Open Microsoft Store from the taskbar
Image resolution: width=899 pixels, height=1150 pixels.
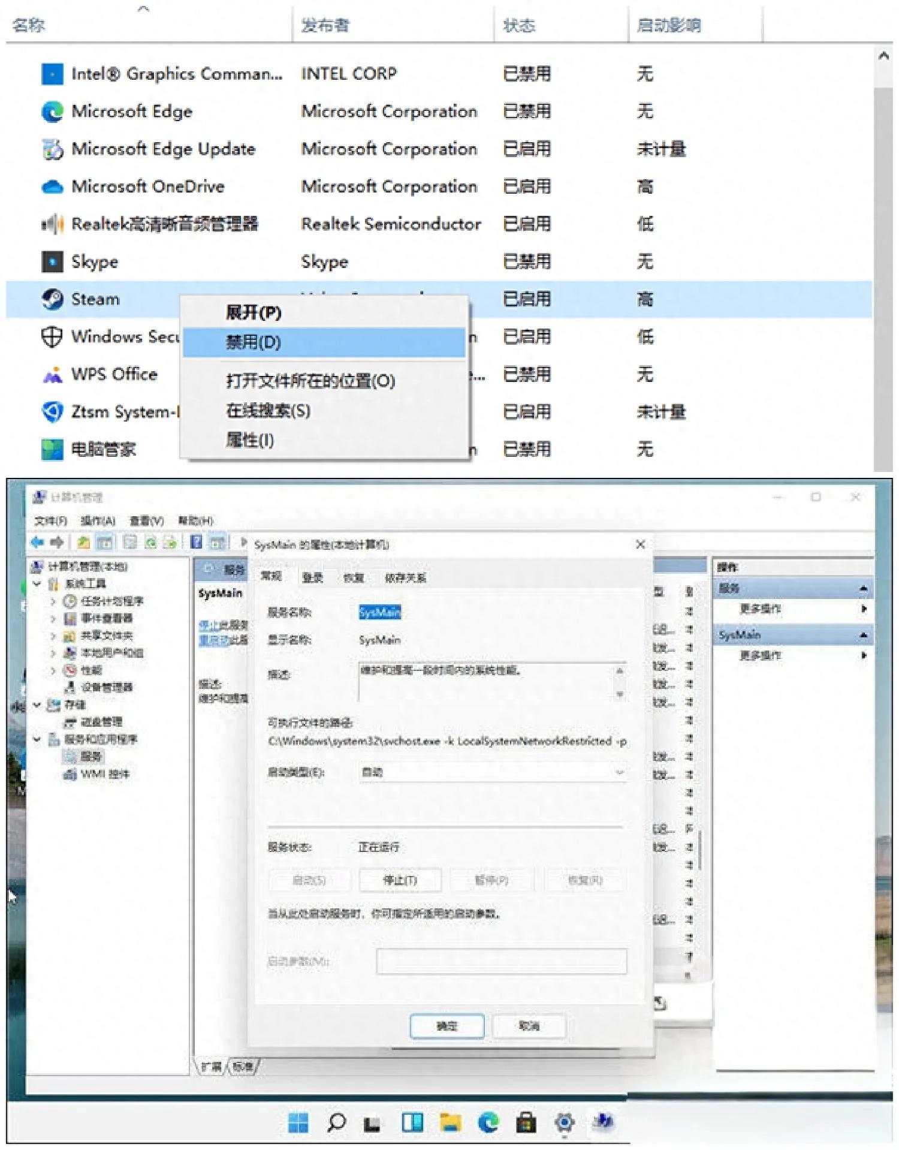(526, 1122)
